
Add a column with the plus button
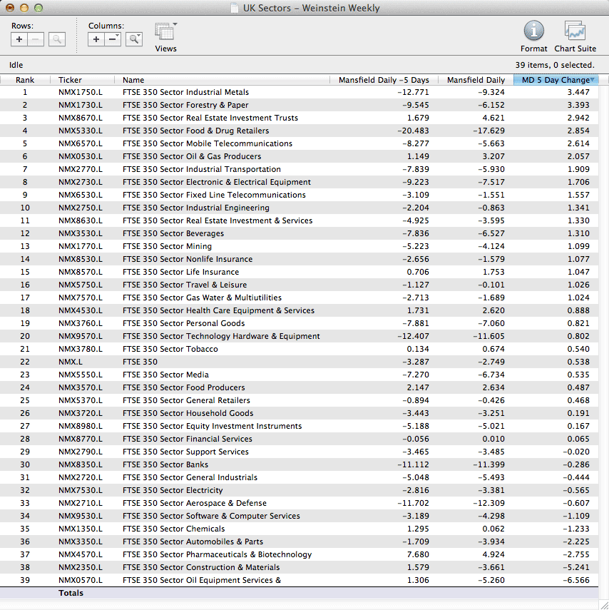pos(96,40)
